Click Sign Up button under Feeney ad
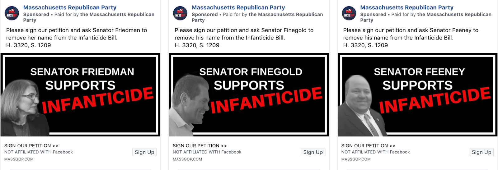The image size is (498, 170). [x=482, y=152]
